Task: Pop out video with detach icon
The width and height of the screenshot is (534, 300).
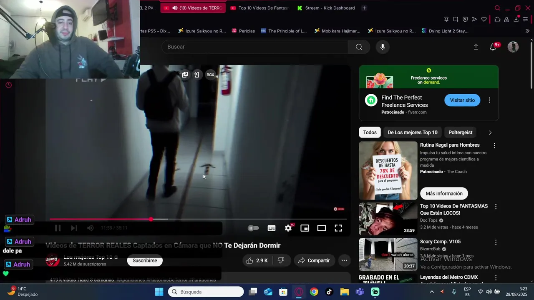Action: (x=185, y=75)
